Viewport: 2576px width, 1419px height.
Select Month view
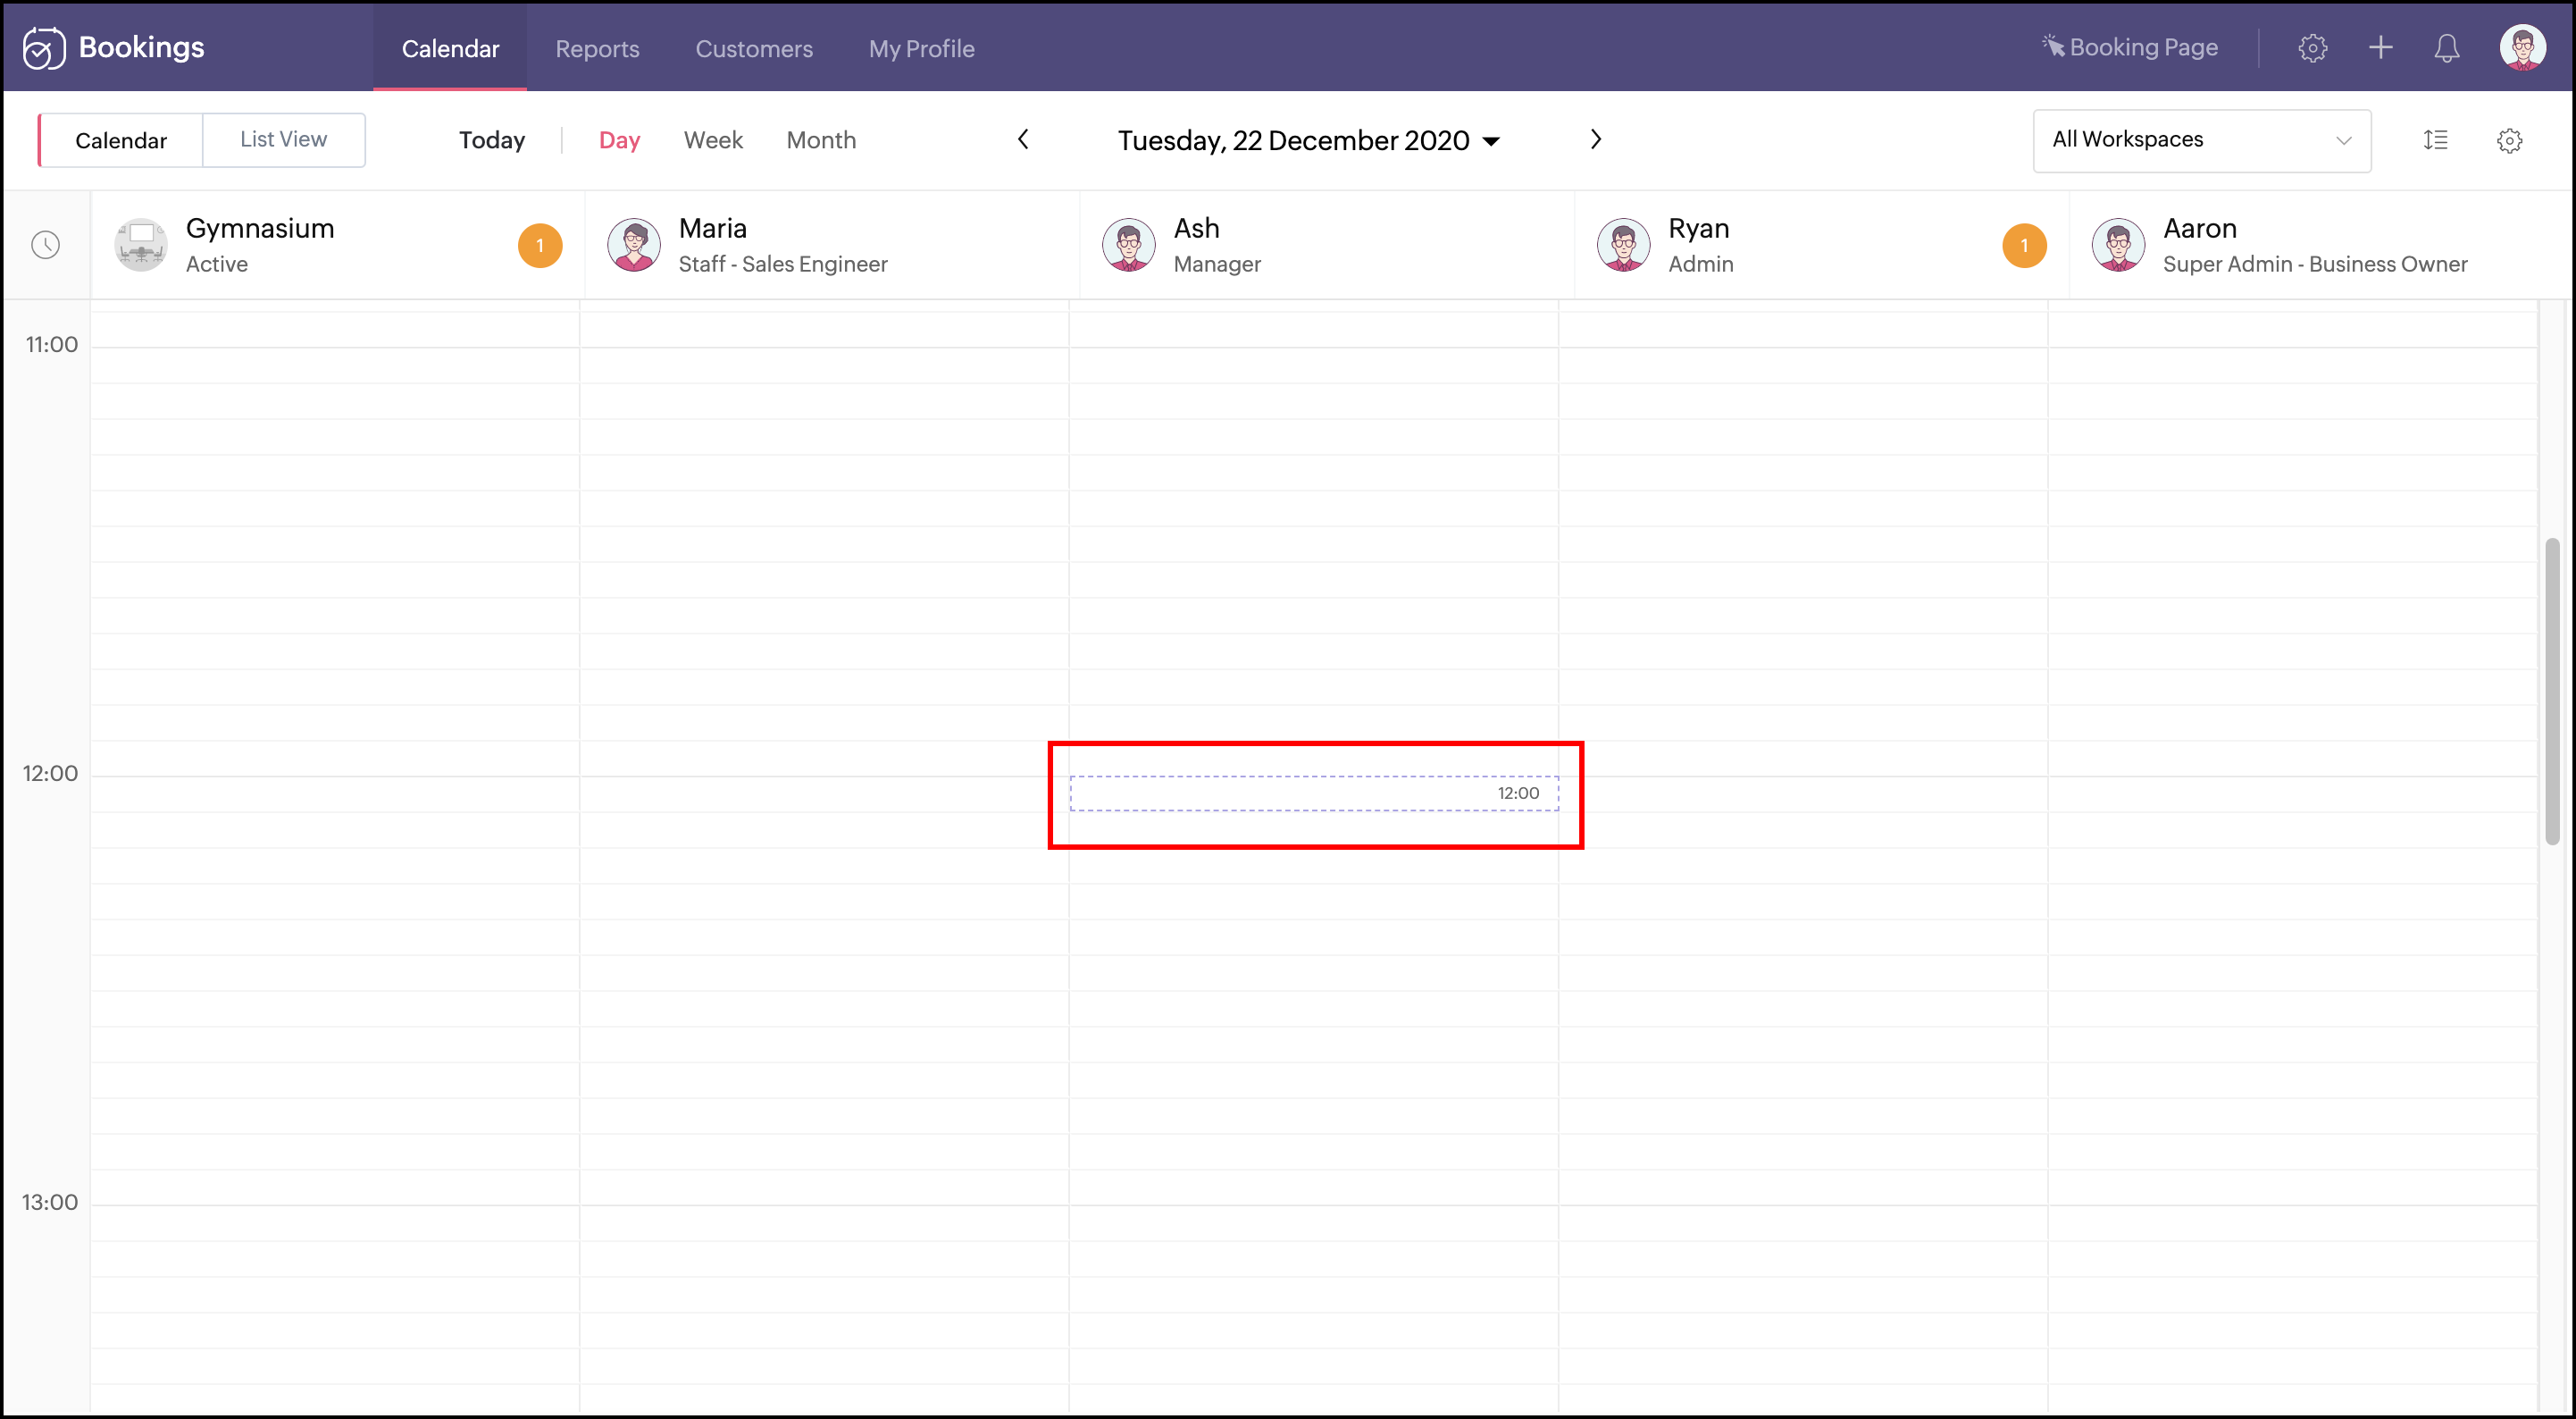(821, 140)
